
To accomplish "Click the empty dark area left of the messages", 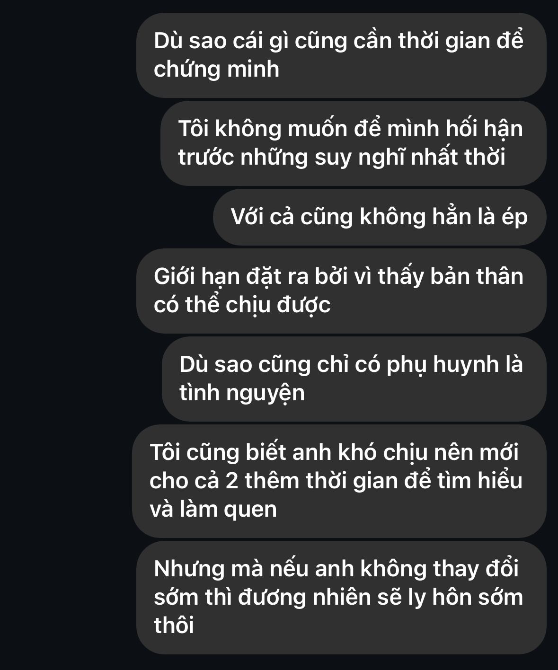I will tap(66, 331).
